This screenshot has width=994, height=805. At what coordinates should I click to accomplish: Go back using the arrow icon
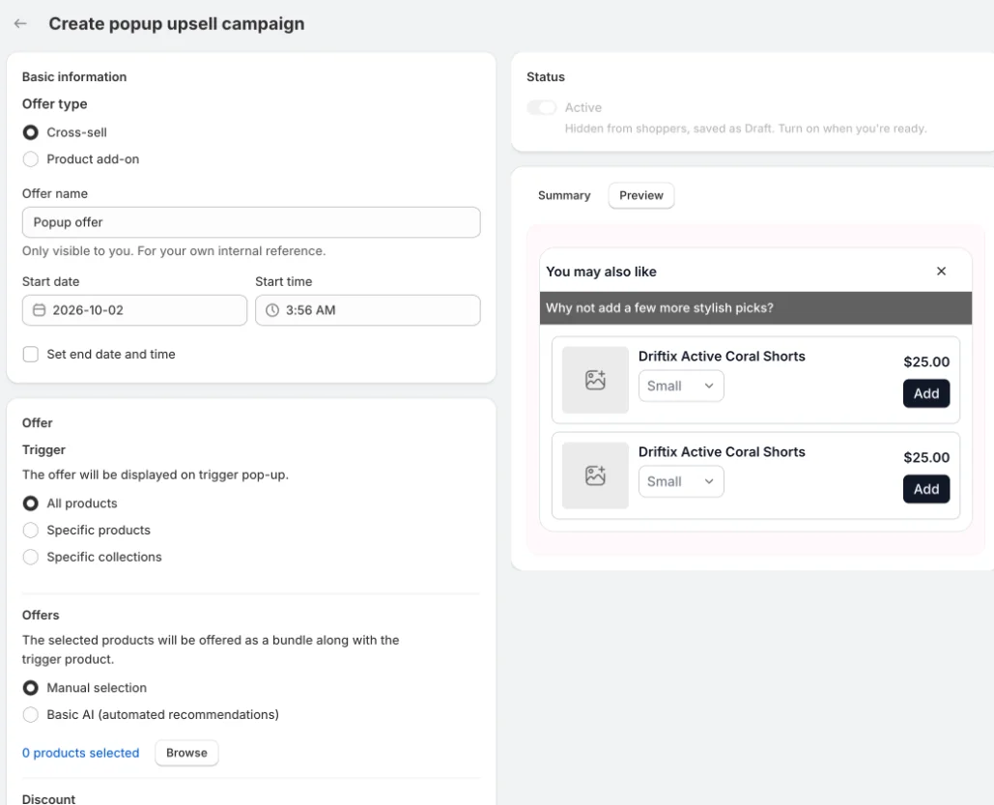click(20, 23)
